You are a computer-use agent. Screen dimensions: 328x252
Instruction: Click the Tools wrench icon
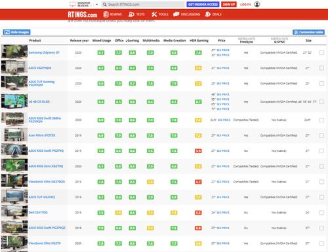(x=154, y=14)
